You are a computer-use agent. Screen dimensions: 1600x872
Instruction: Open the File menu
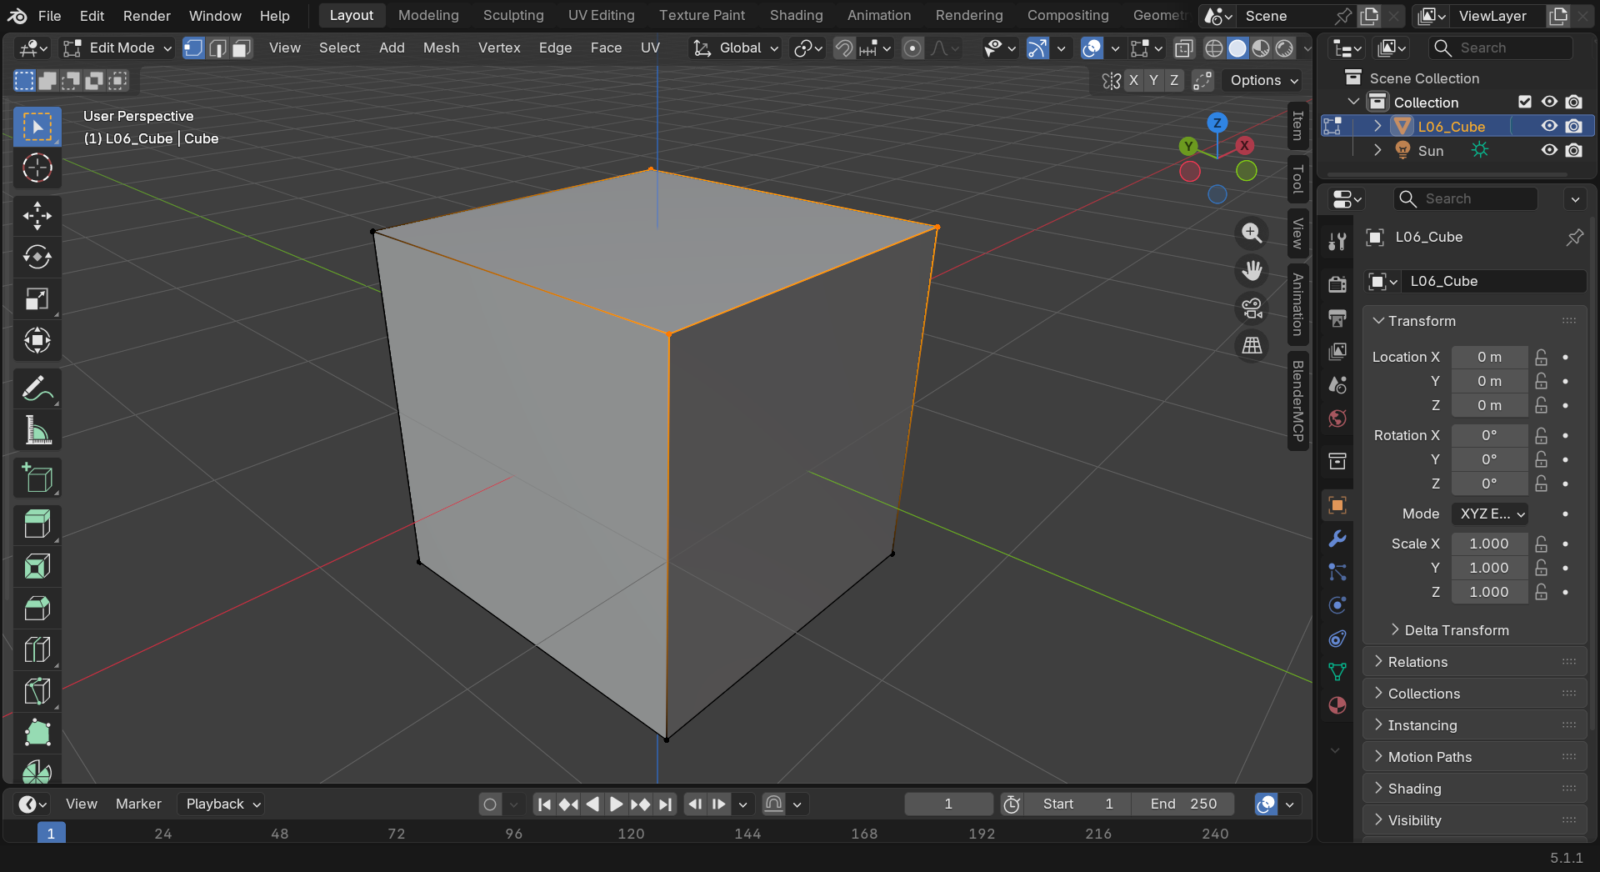(50, 16)
